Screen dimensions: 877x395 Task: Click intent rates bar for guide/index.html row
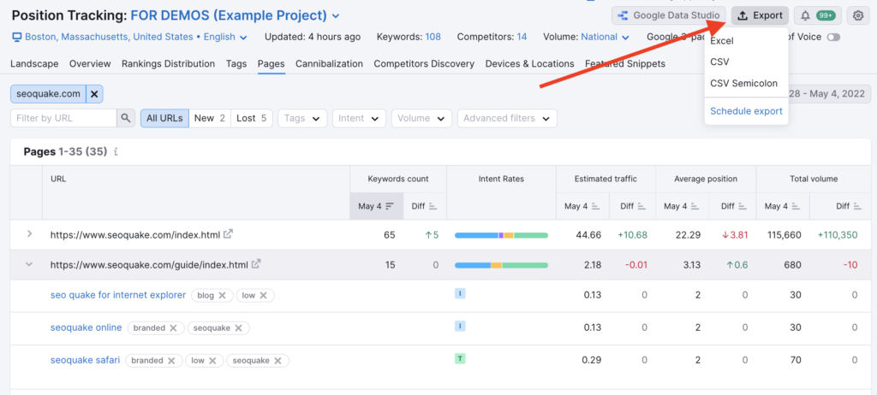pos(501,265)
